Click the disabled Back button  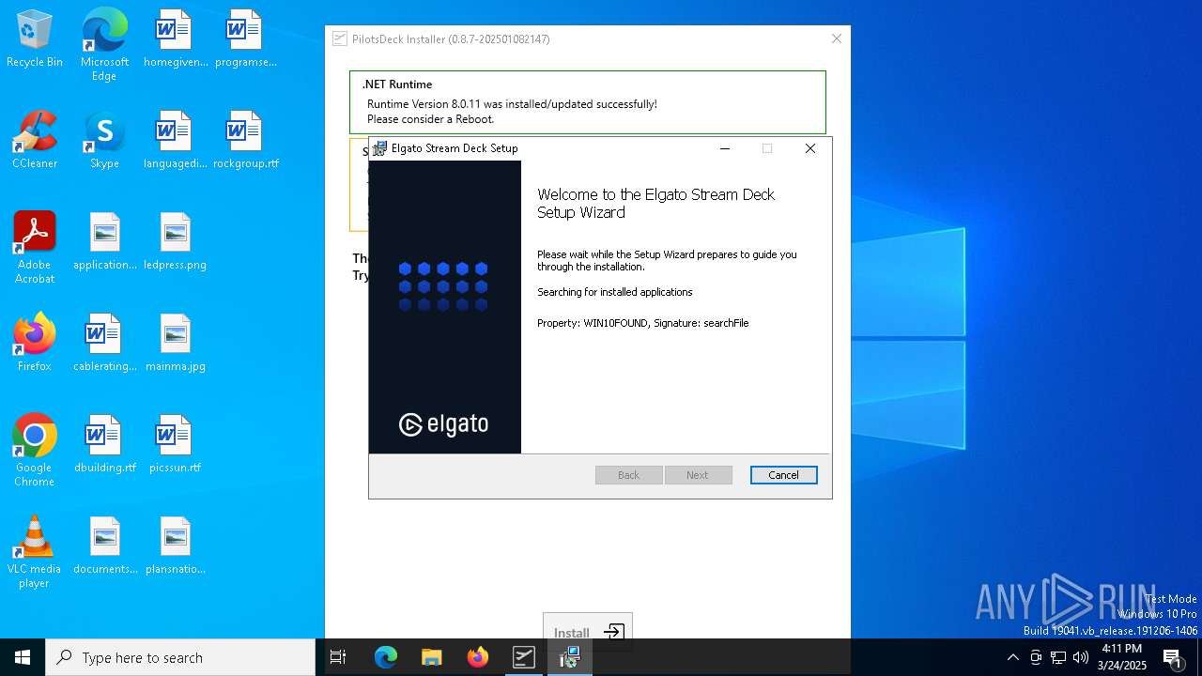(629, 475)
